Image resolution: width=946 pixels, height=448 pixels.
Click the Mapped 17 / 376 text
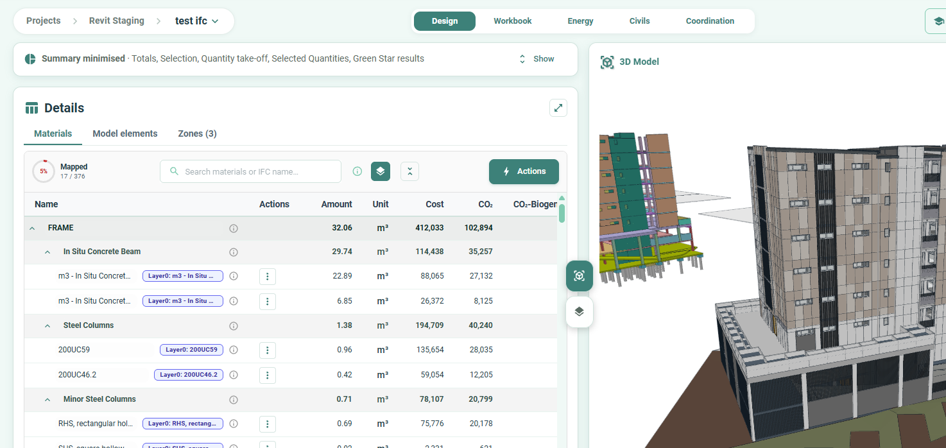click(x=74, y=171)
